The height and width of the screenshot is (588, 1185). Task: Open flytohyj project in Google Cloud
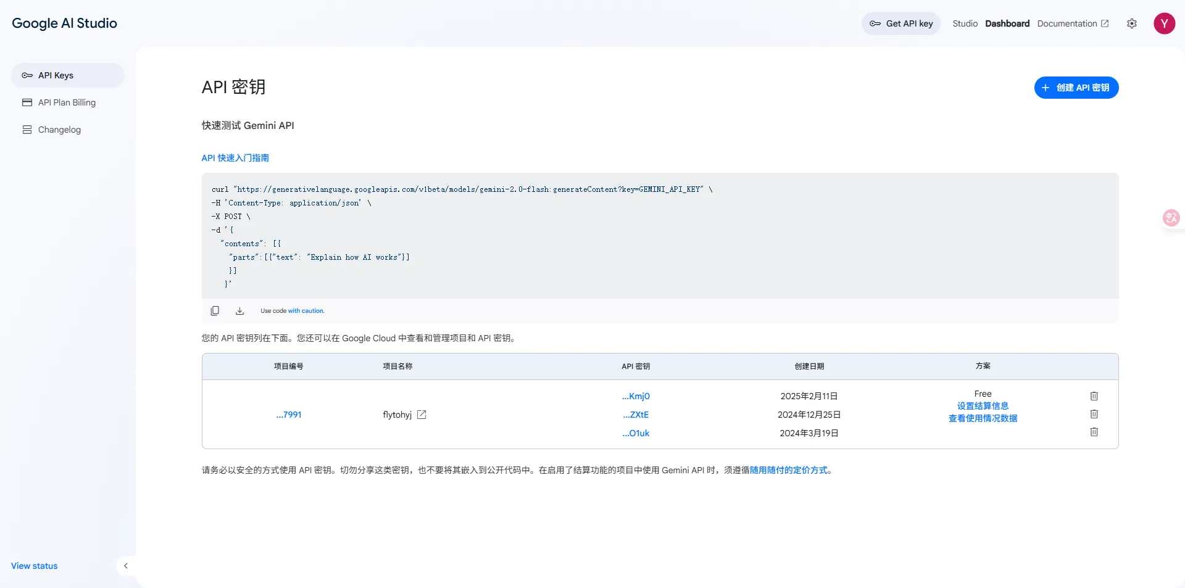(422, 415)
